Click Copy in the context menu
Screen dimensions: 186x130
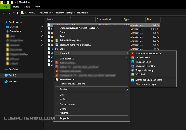[62, 99]
